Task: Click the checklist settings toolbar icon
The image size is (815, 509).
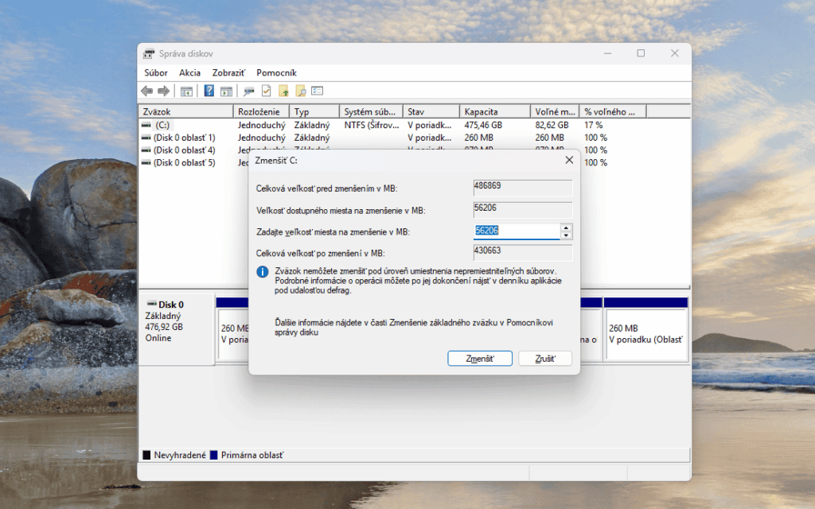Action: pyautogui.click(x=317, y=91)
